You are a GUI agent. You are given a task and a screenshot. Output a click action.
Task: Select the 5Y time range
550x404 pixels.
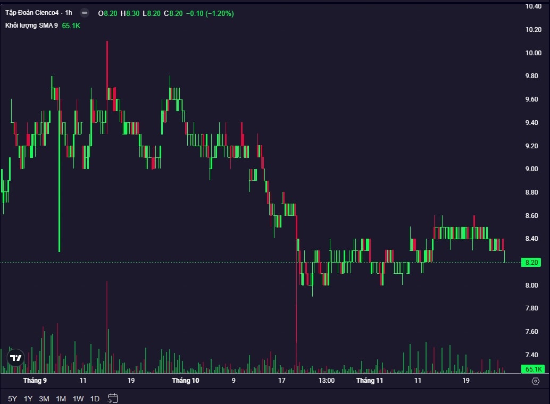(x=12, y=399)
